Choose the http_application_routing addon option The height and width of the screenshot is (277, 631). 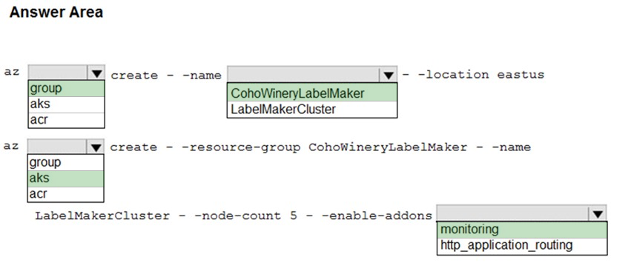coord(522,246)
